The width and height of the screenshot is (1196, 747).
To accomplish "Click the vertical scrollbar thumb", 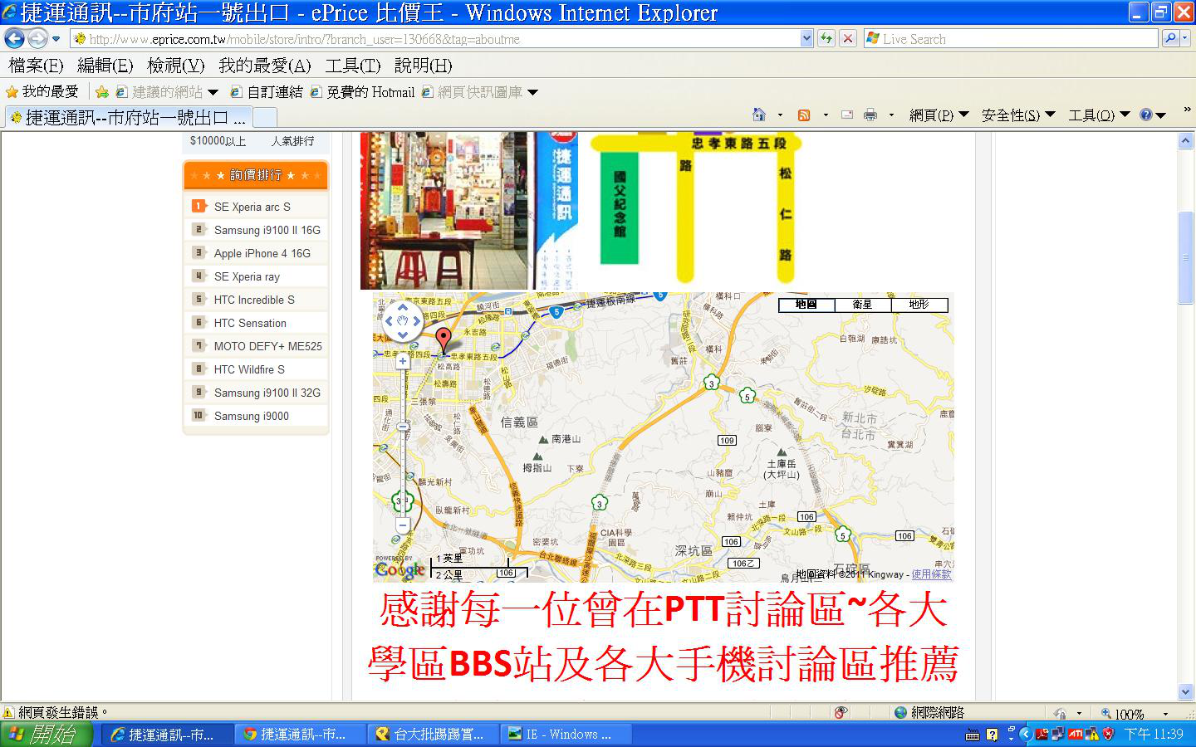I will point(1186,258).
